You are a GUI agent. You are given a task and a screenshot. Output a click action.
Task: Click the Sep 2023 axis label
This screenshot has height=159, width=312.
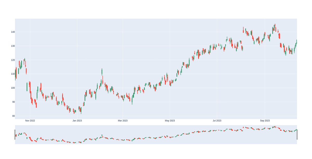tap(265, 121)
